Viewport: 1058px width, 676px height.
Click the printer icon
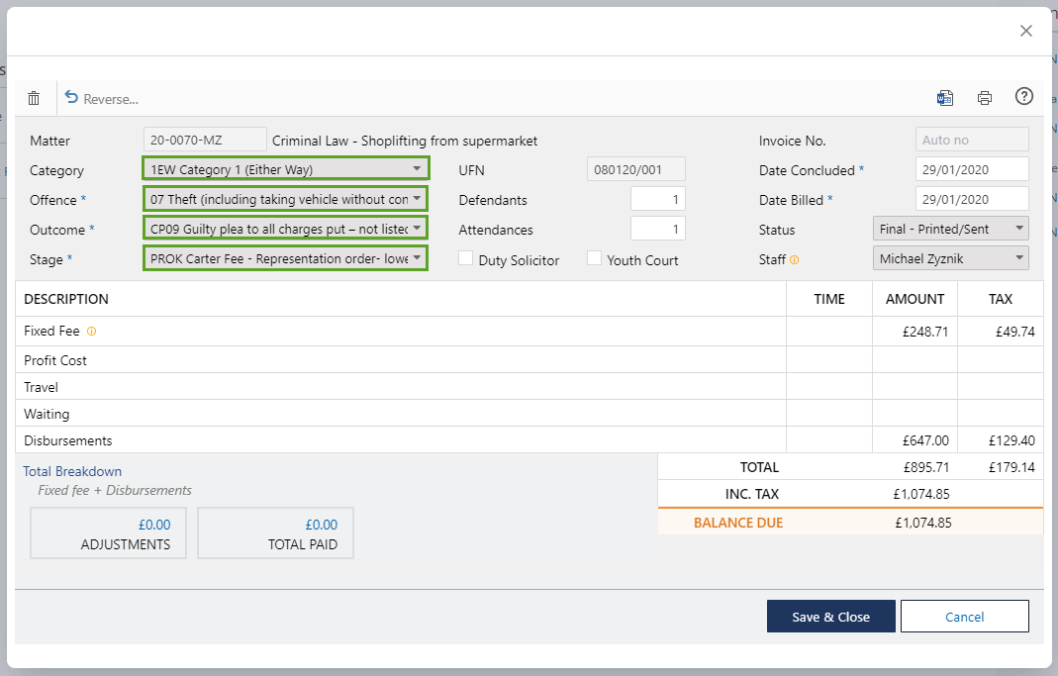[x=984, y=97]
